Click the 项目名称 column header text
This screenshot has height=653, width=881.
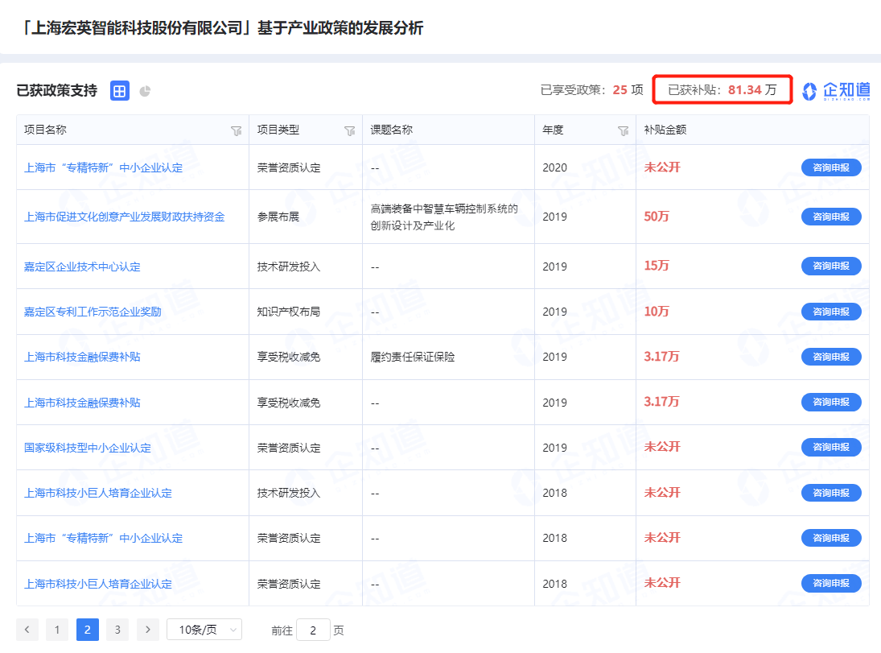point(45,130)
